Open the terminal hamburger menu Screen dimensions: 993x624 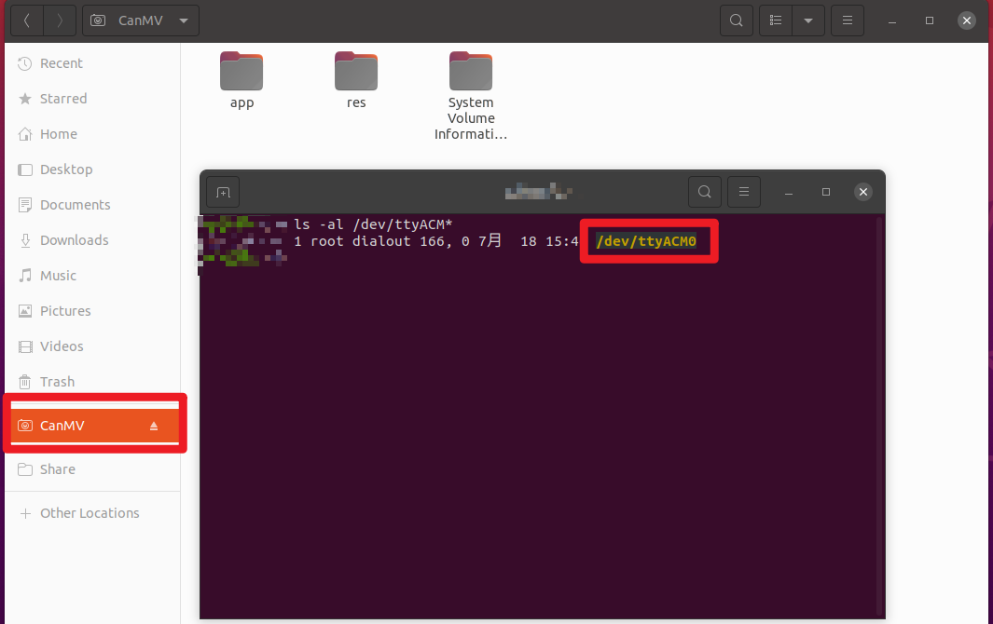[743, 192]
